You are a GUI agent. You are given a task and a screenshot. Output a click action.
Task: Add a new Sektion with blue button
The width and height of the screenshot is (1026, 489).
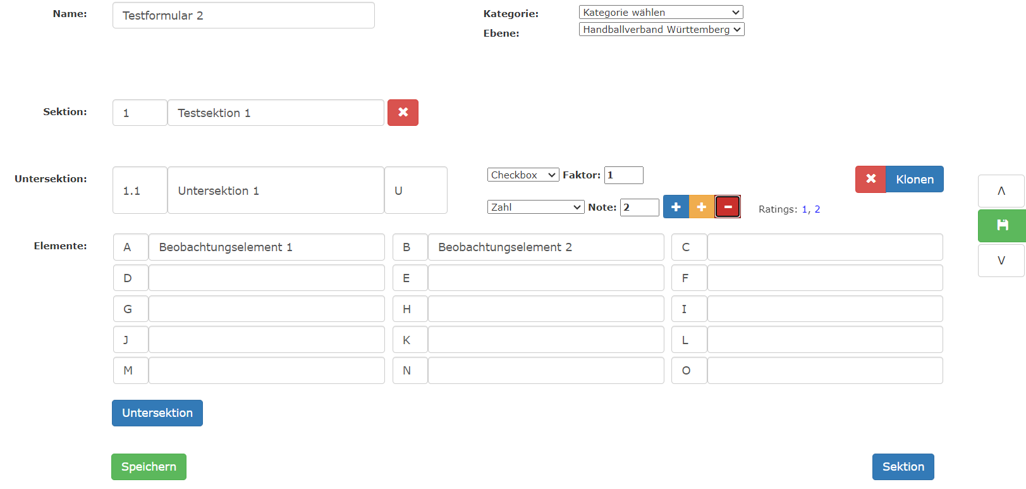click(x=903, y=467)
